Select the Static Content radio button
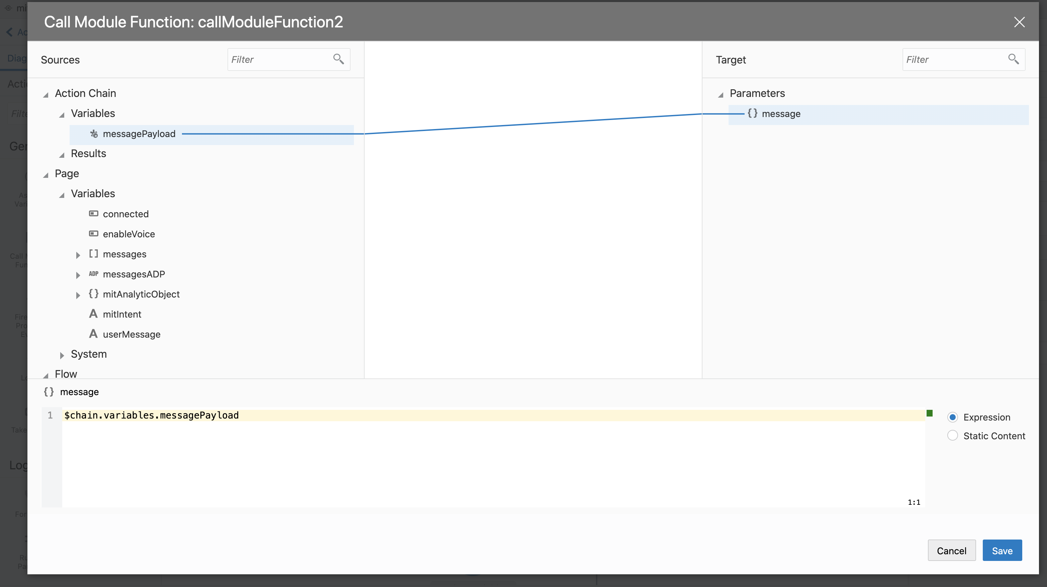 tap(952, 436)
